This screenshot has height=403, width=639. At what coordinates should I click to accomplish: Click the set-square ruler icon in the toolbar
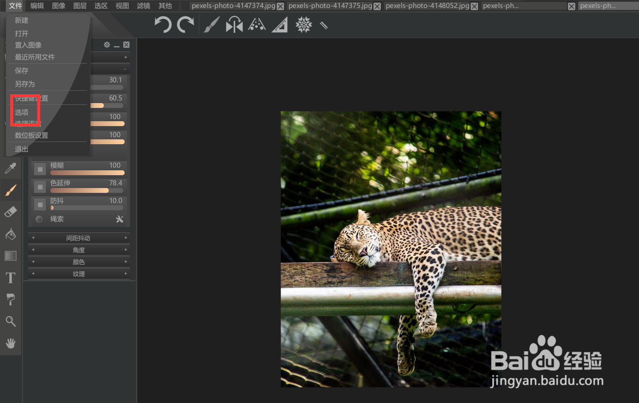(280, 25)
